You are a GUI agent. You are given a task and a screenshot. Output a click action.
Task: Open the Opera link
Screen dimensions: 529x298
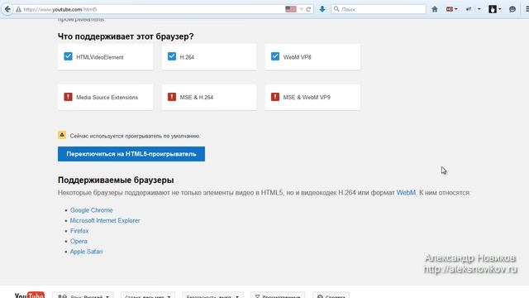click(x=79, y=241)
